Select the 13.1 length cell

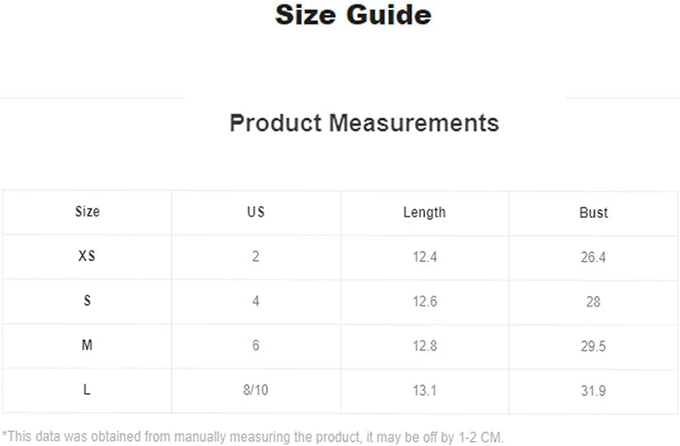(x=424, y=391)
